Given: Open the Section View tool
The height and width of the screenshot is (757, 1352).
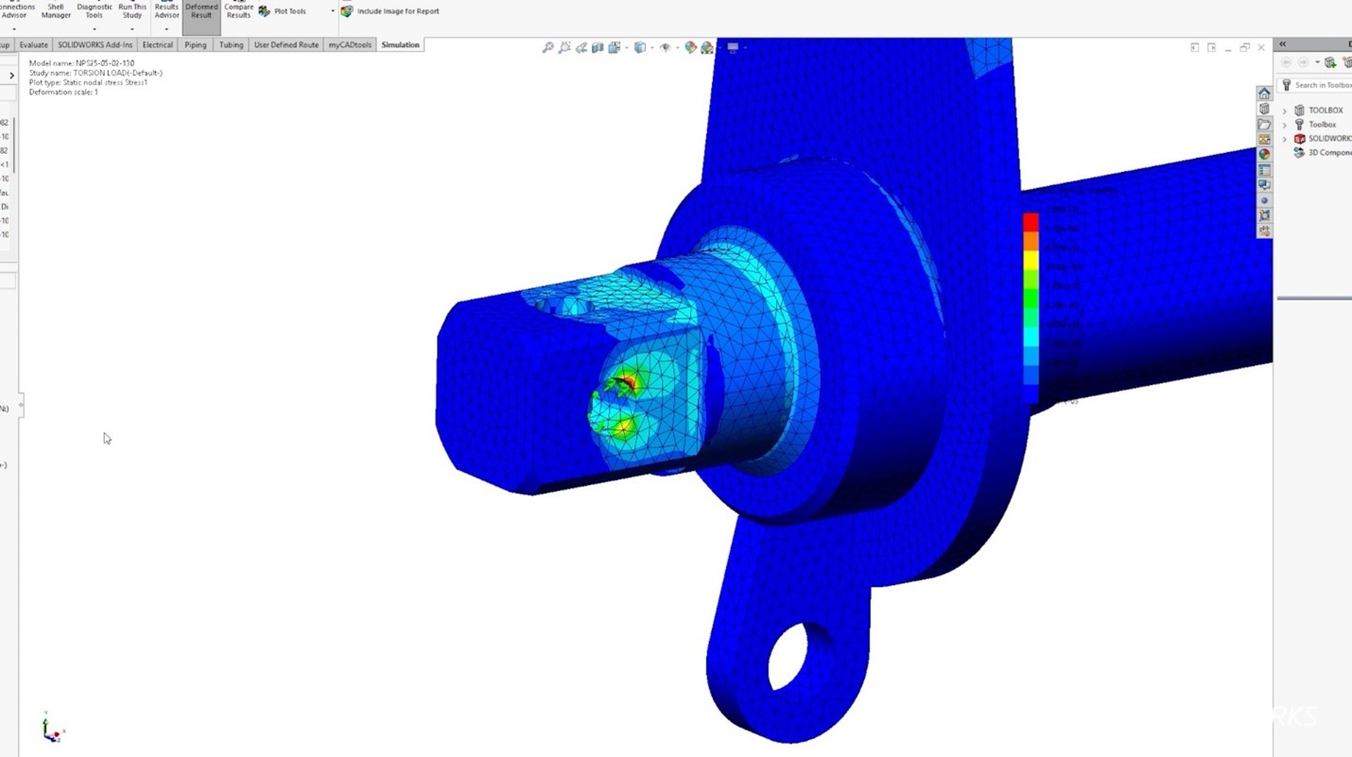Looking at the screenshot, I should pos(598,47).
